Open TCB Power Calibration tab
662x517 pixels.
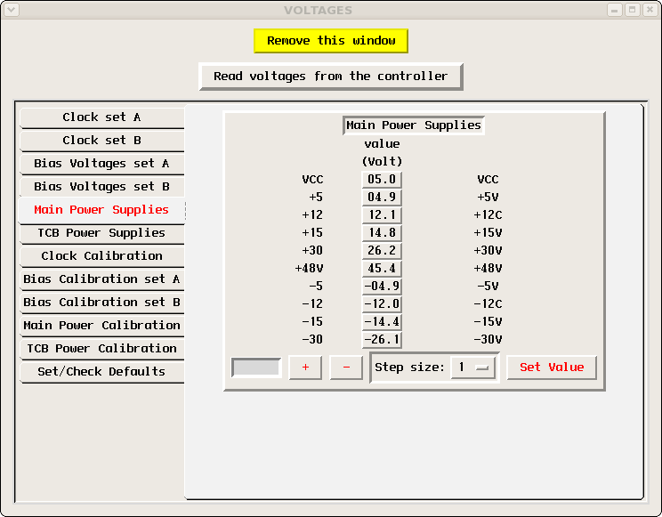101,349
